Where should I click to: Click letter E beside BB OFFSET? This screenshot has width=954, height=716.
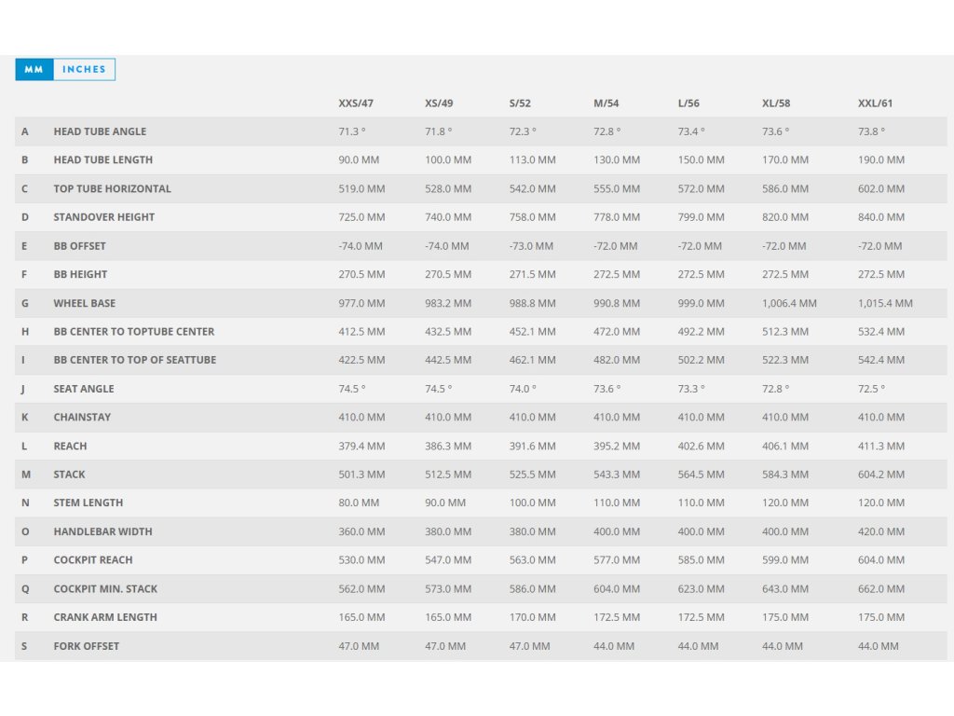point(25,246)
